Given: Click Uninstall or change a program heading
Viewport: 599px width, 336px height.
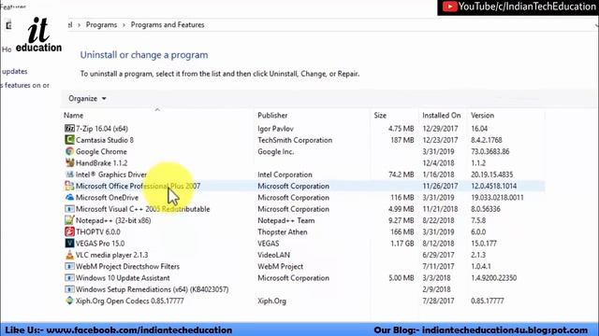Looking at the screenshot, I should (144, 55).
